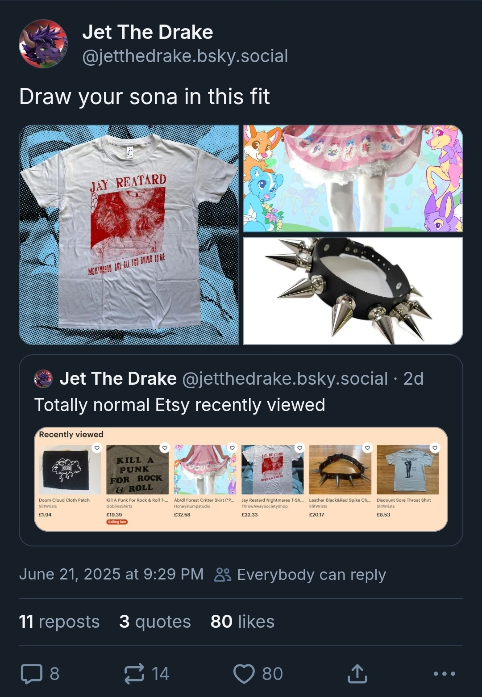The height and width of the screenshot is (697, 482).
Task: Open the Everybody can reply settings
Action: 301,575
